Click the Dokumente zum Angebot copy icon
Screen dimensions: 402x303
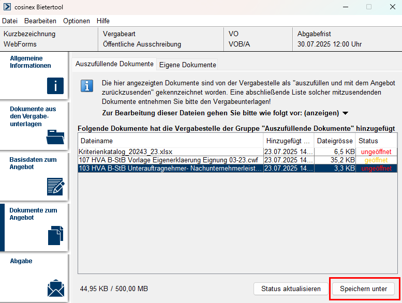[56, 235]
